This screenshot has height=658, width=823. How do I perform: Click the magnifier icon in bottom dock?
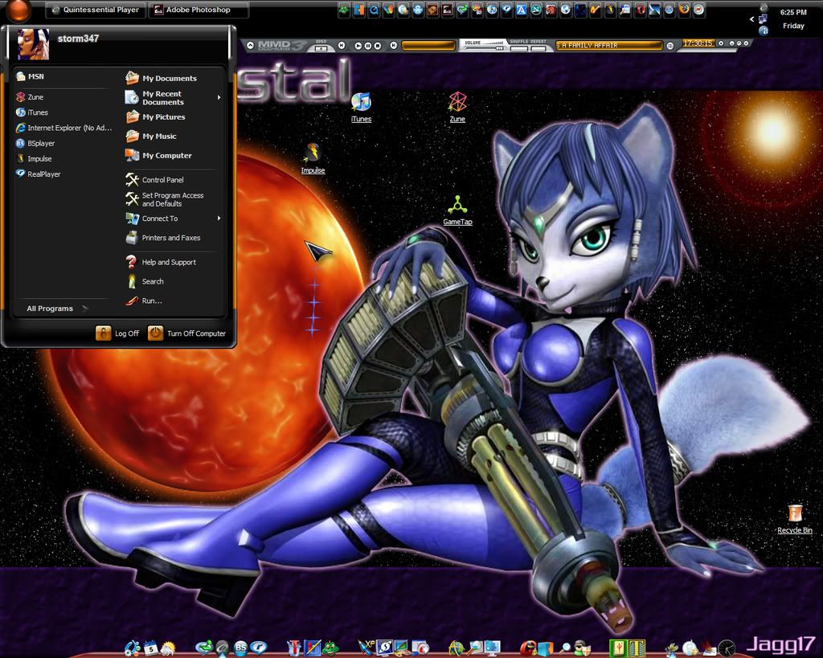click(565, 648)
